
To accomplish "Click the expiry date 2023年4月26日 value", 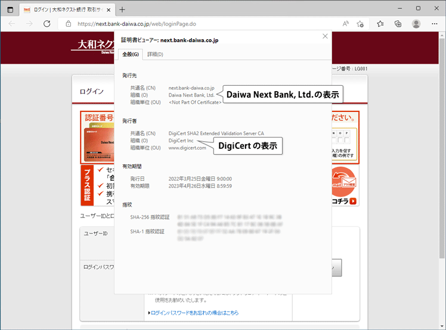I will pyautogui.click(x=200, y=186).
